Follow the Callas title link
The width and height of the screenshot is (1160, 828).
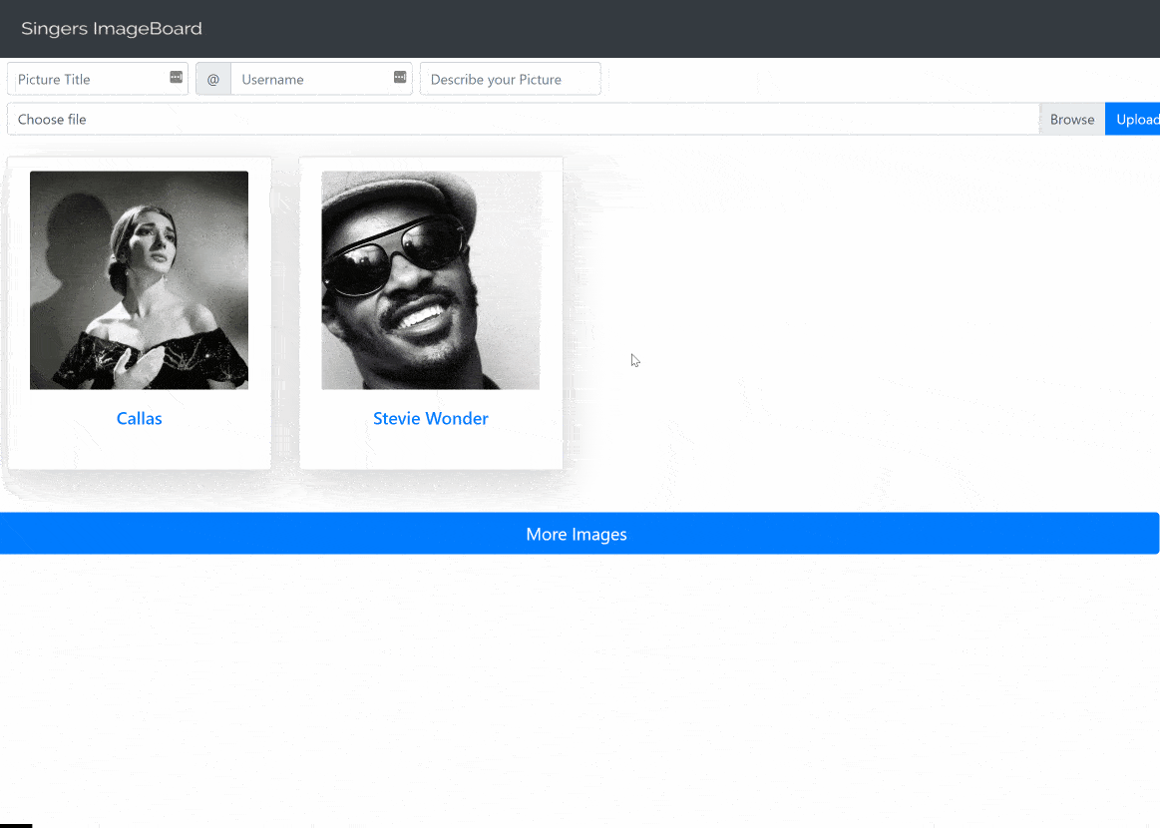coord(139,419)
